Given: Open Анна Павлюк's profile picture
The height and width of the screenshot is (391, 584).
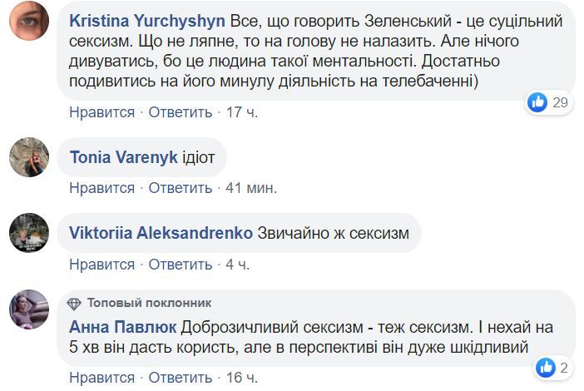Looking at the screenshot, I should coord(29,309).
